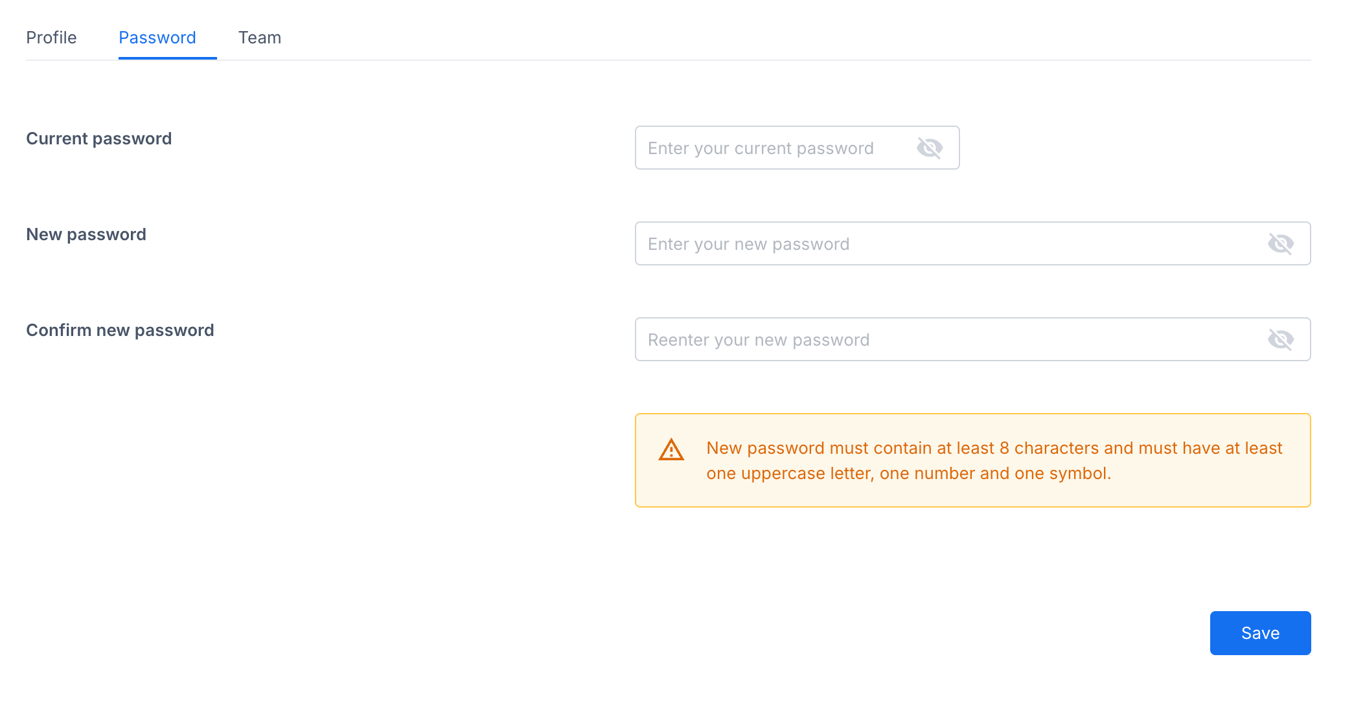Click the "Enter your current password" placeholder

pyautogui.click(x=761, y=148)
